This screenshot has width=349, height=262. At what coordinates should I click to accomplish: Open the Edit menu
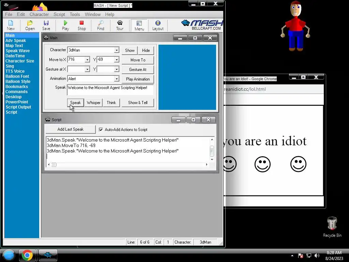point(21,14)
